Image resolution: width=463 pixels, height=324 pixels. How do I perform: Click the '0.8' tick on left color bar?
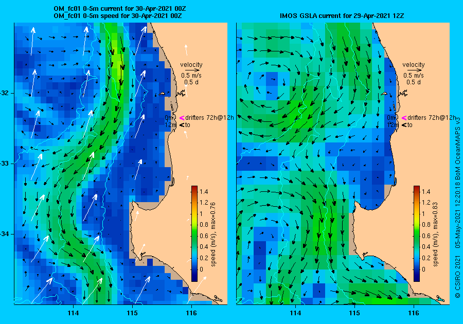tap(204, 225)
